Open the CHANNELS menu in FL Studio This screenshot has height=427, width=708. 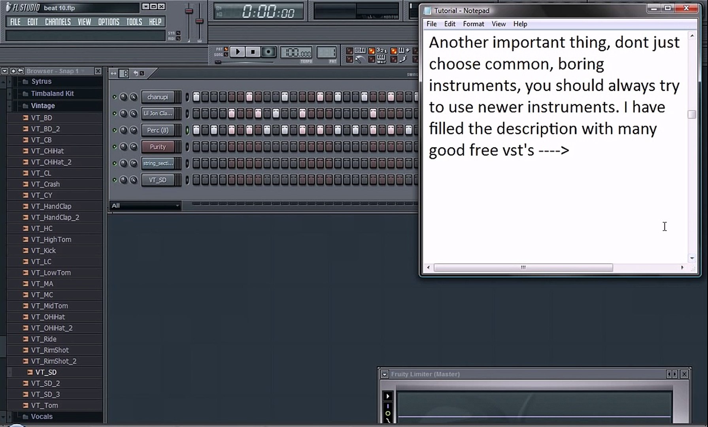tap(58, 22)
